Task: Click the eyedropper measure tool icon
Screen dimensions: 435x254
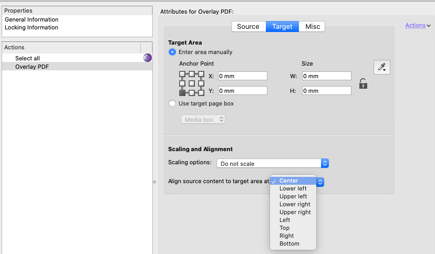Action: click(x=381, y=67)
